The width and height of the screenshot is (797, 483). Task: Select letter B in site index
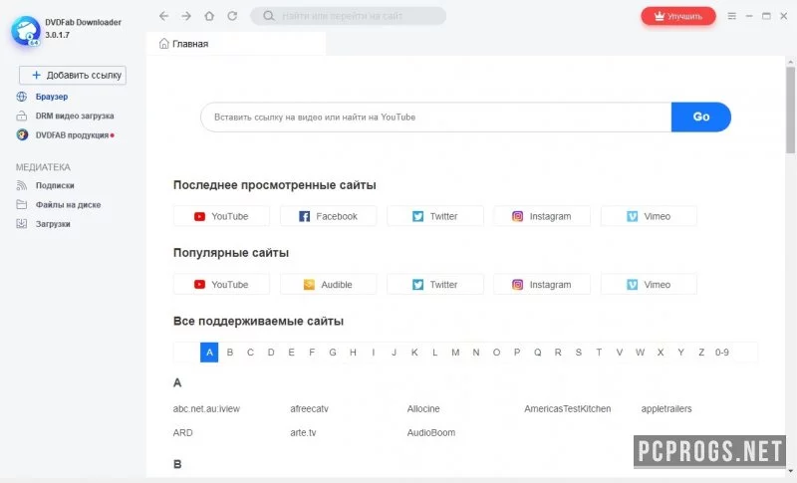[x=230, y=353]
